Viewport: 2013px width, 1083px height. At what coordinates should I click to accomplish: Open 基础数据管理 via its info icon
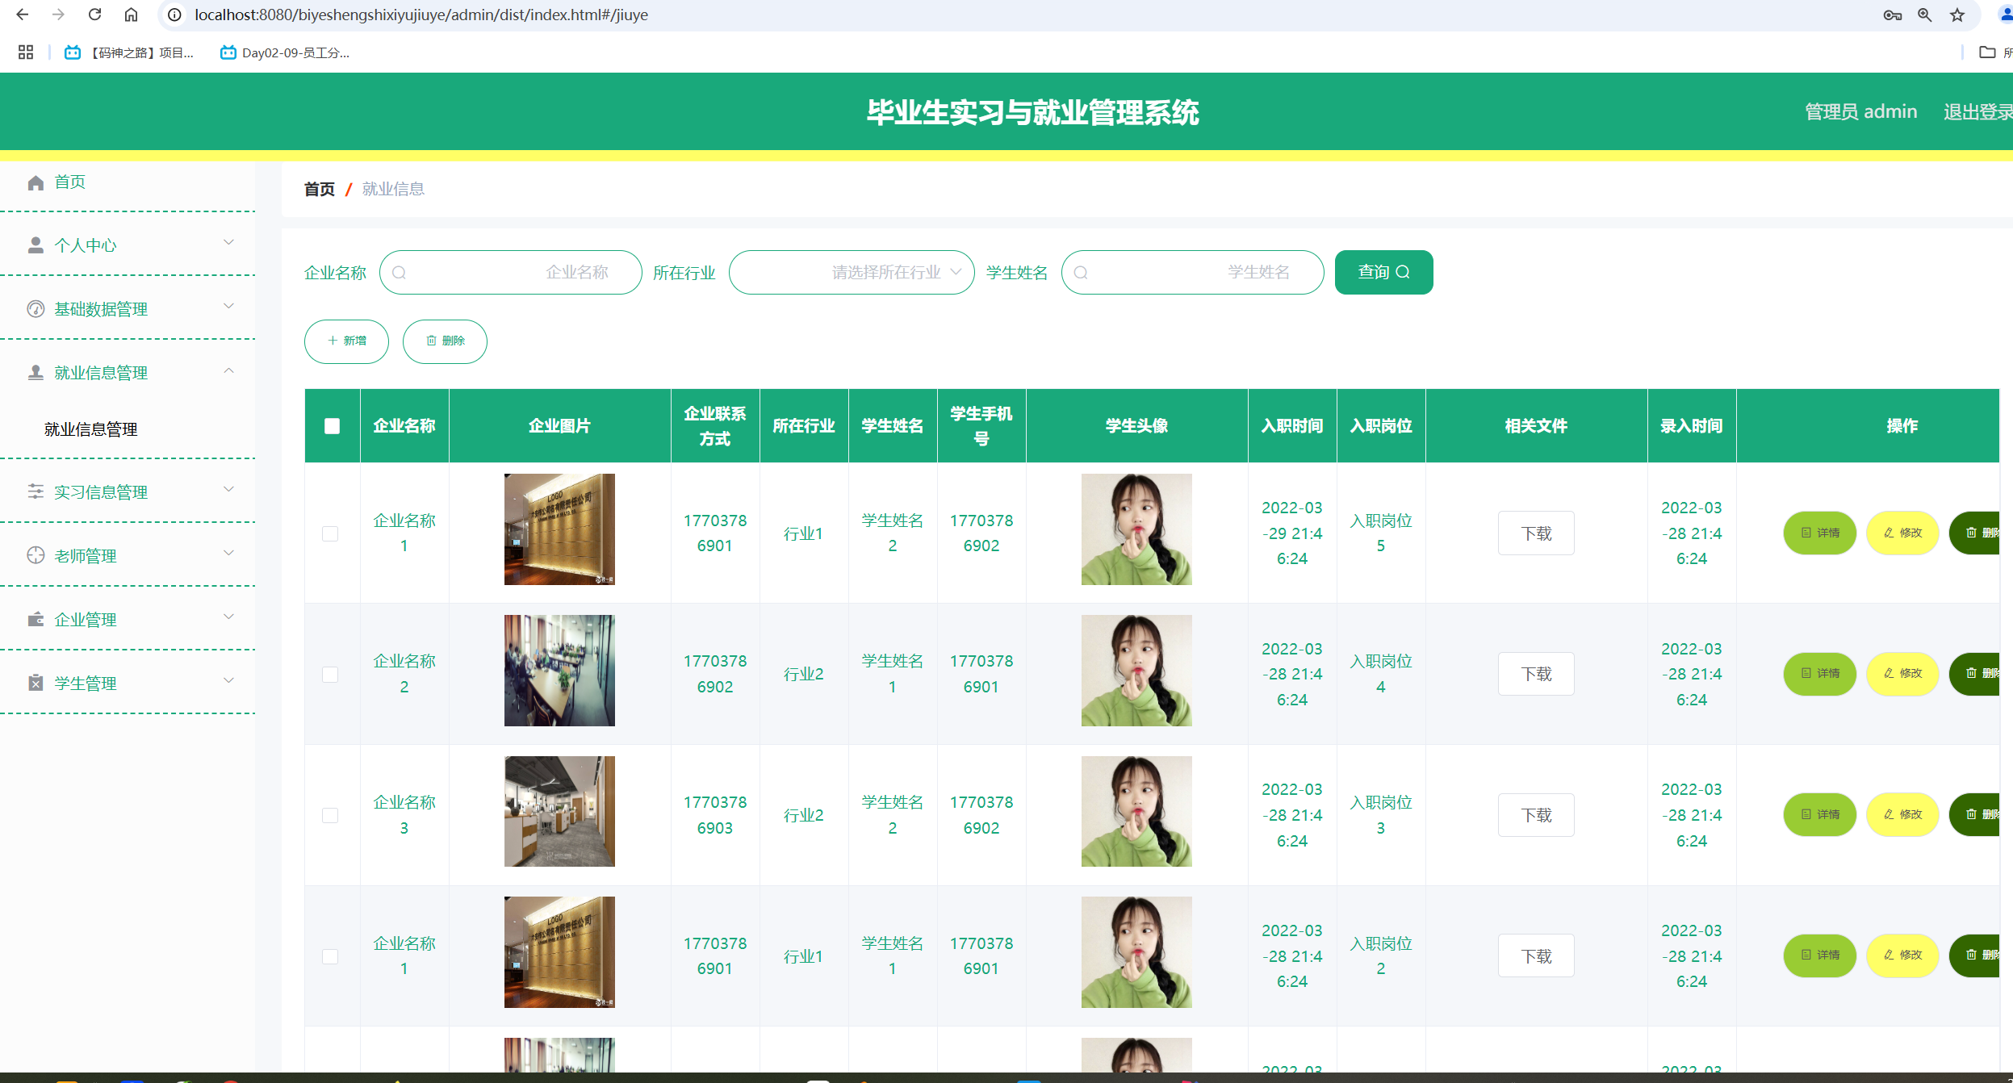point(36,308)
